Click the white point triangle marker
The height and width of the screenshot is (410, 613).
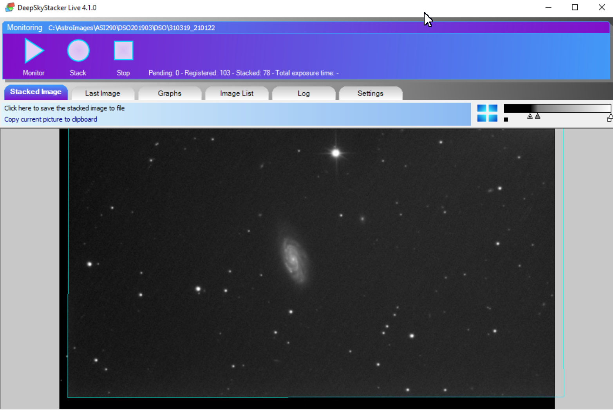click(x=610, y=115)
